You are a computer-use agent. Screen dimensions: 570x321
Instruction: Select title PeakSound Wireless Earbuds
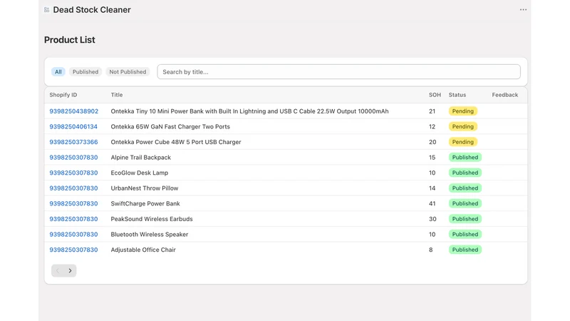(152, 219)
